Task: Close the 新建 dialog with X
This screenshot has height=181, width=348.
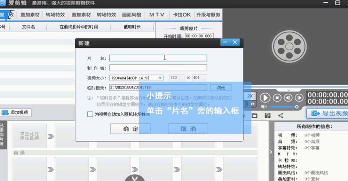Action: pyautogui.click(x=235, y=42)
